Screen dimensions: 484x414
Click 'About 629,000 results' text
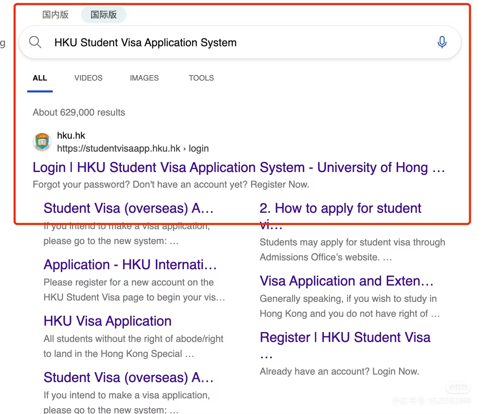point(79,113)
